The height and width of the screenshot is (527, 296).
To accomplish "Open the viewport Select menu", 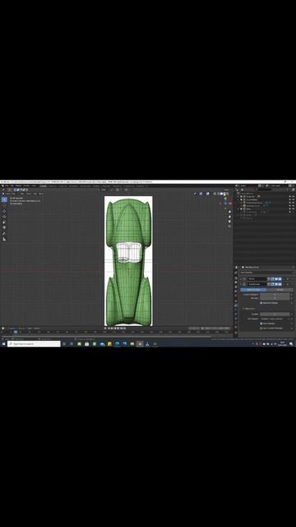I will pyautogui.click(x=29, y=194).
